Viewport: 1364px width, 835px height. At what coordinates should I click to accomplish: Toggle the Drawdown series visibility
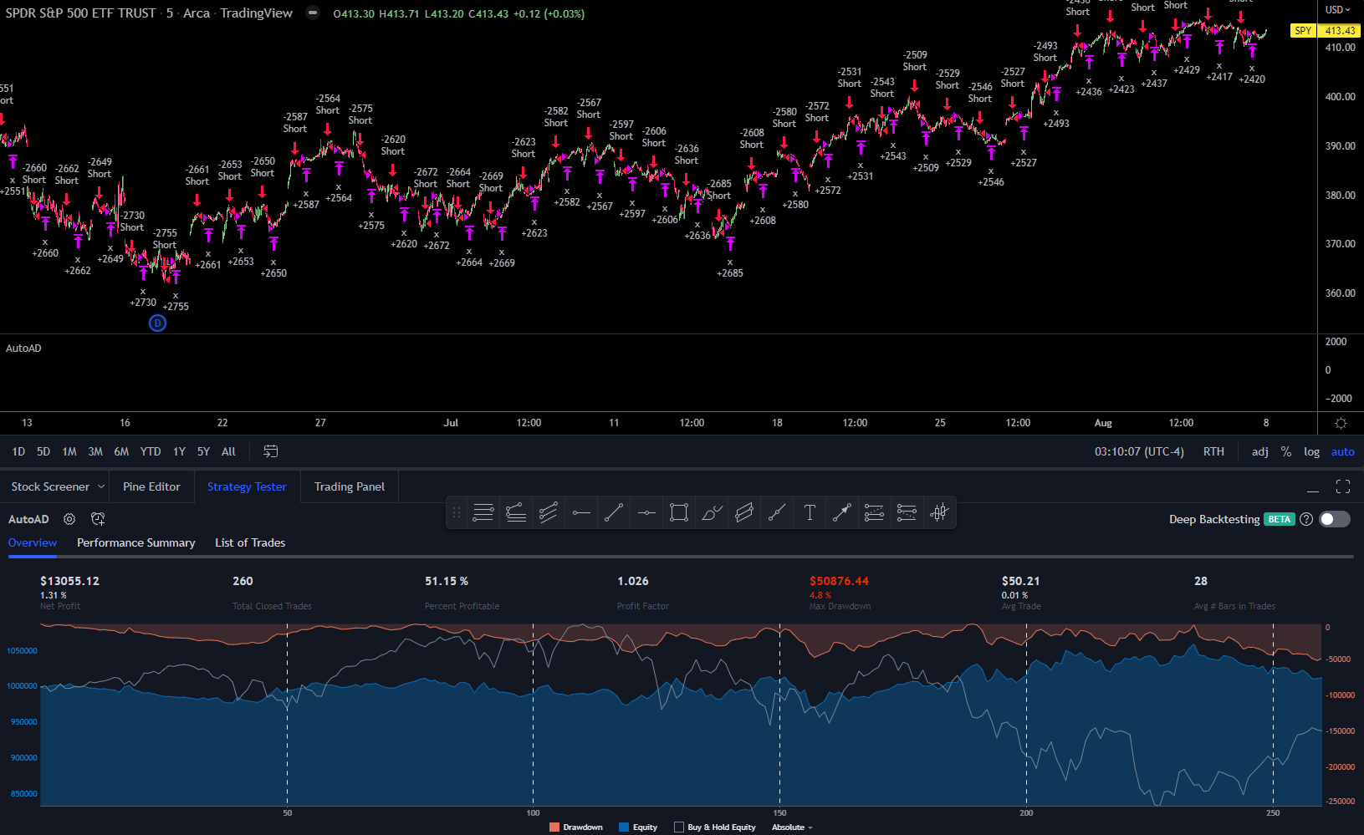pyautogui.click(x=576, y=827)
